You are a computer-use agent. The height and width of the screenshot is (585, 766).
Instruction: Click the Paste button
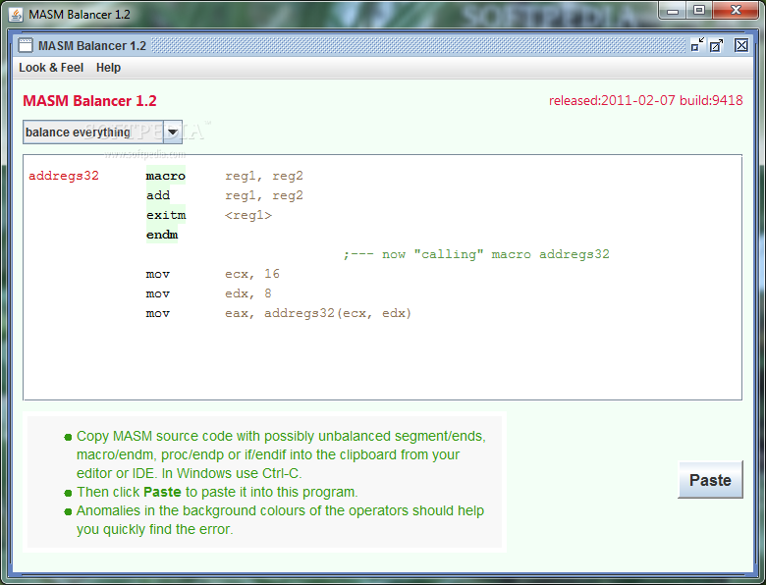coord(710,480)
